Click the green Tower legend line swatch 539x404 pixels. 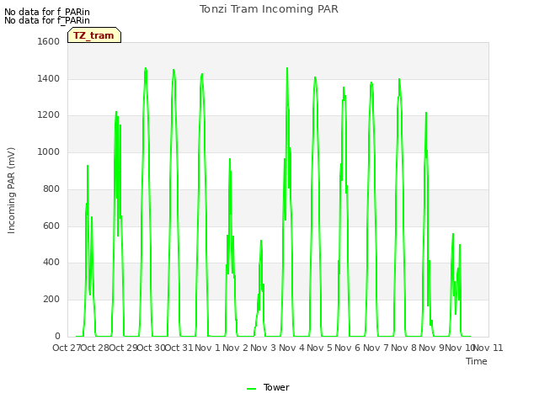pyautogui.click(x=251, y=389)
